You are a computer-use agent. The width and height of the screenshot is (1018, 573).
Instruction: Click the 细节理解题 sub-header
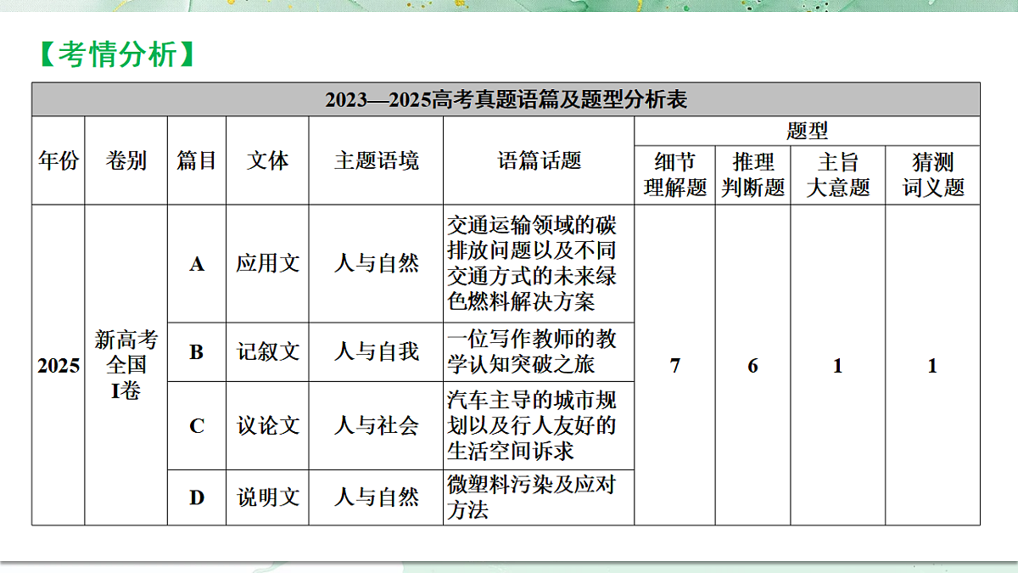click(x=674, y=175)
